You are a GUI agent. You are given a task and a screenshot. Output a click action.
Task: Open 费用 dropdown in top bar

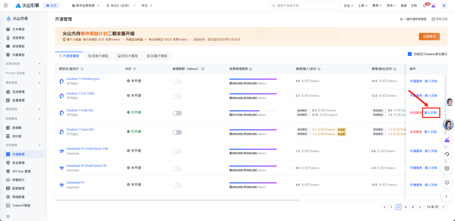[x=377, y=5]
